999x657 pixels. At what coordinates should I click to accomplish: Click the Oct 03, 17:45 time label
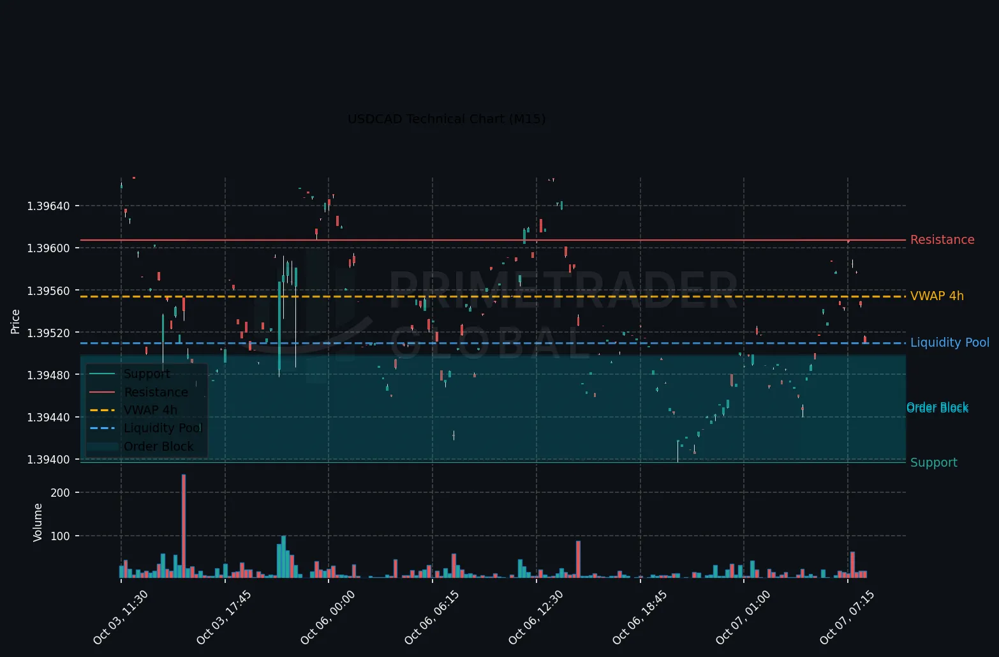point(225,617)
